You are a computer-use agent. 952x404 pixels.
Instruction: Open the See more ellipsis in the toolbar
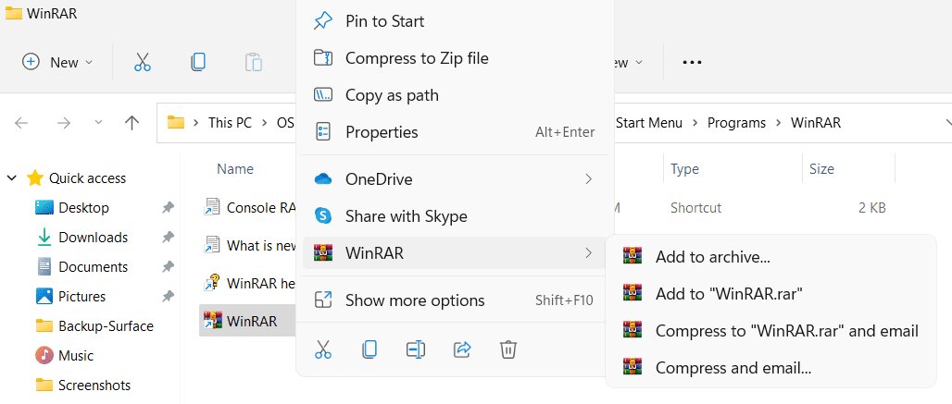[x=692, y=62]
